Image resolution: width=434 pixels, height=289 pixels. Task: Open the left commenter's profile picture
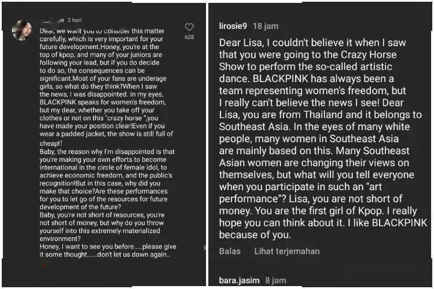point(21,31)
